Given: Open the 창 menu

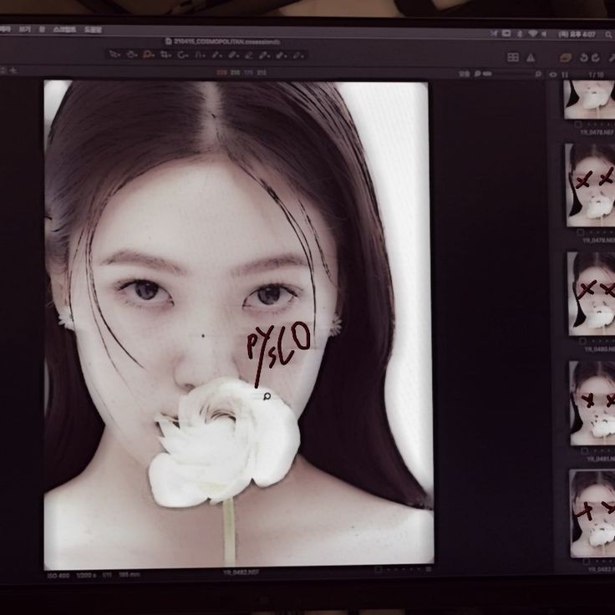Looking at the screenshot, I should (x=42, y=29).
